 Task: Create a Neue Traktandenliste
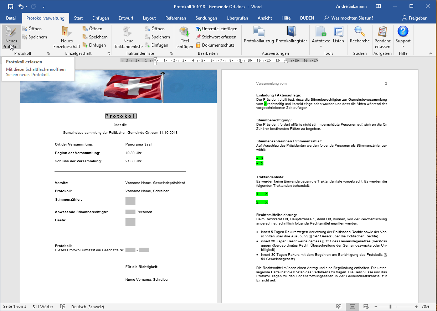[x=128, y=37]
